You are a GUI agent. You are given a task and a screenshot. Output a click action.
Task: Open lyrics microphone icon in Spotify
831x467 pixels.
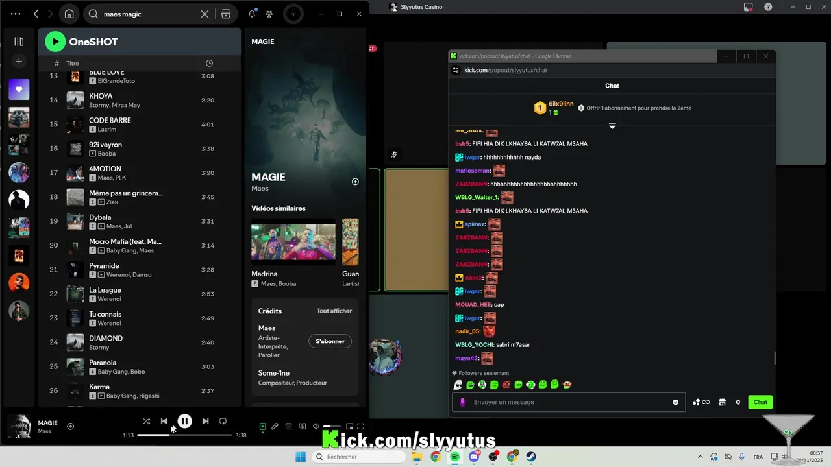[275, 426]
